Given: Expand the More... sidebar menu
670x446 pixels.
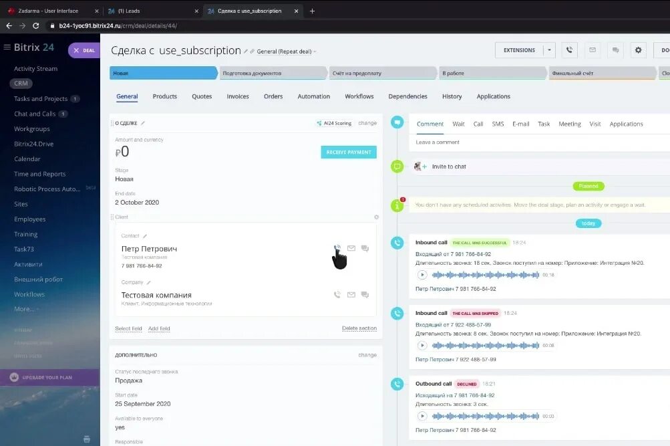Looking at the screenshot, I should (25, 309).
